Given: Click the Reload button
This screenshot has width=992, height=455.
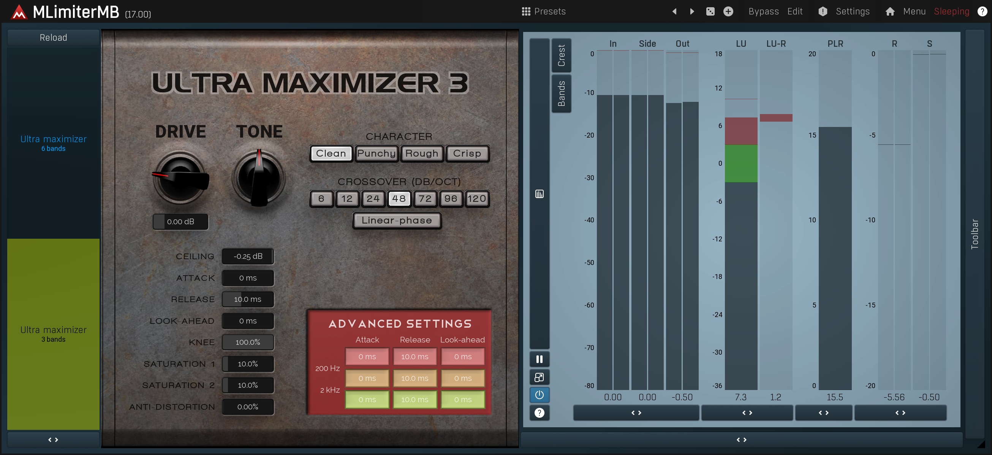Looking at the screenshot, I should pos(53,37).
